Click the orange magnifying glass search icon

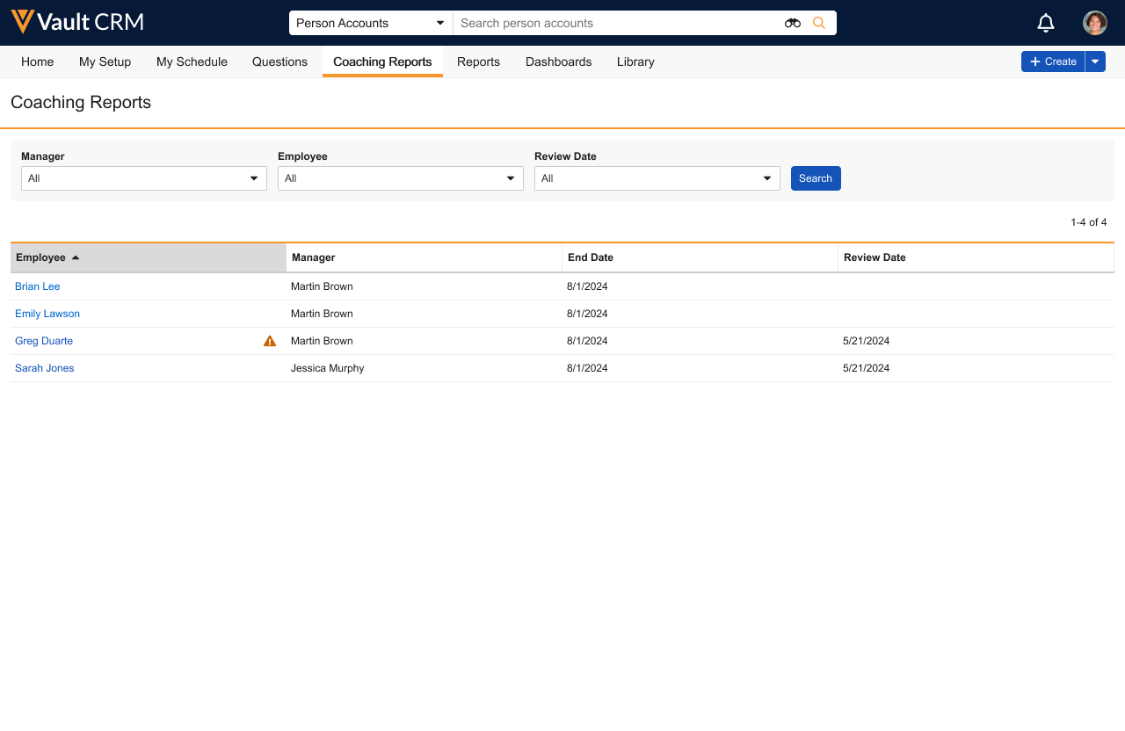[x=819, y=23]
